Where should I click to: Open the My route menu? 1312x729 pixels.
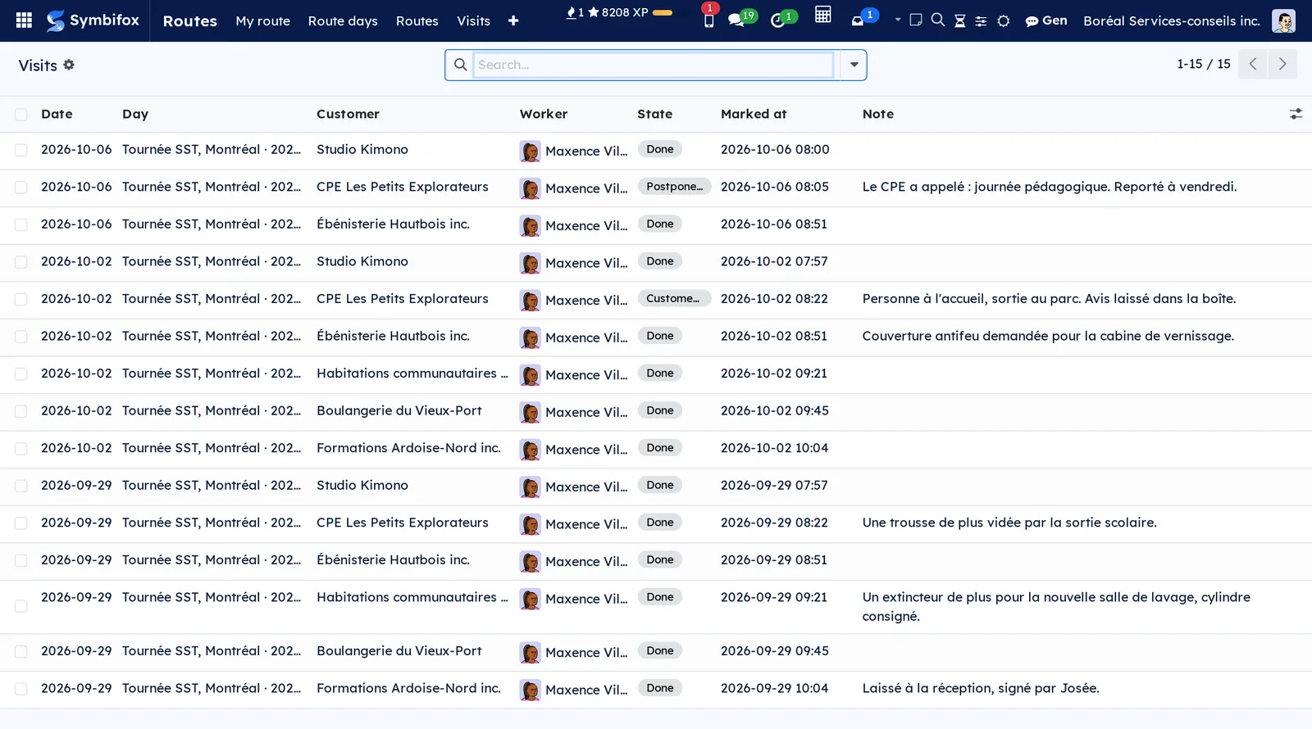(262, 20)
